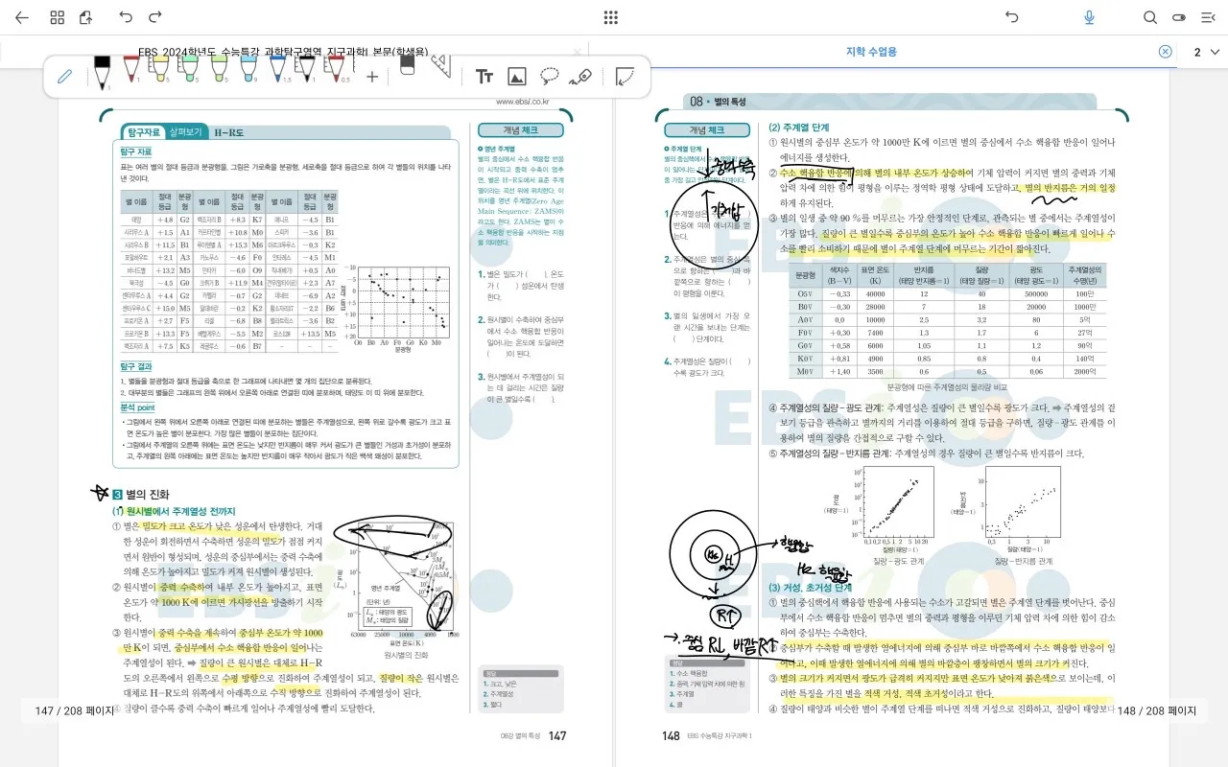
Task: Toggle the view mode switch icon
Action: tap(1180, 17)
